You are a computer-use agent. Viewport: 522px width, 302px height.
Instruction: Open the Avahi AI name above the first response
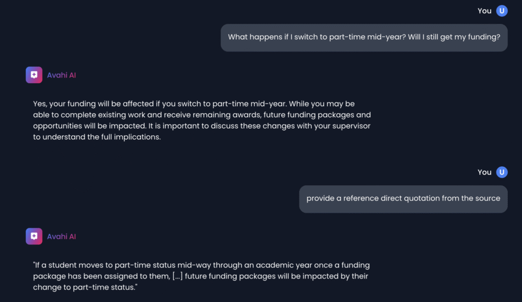[61, 75]
